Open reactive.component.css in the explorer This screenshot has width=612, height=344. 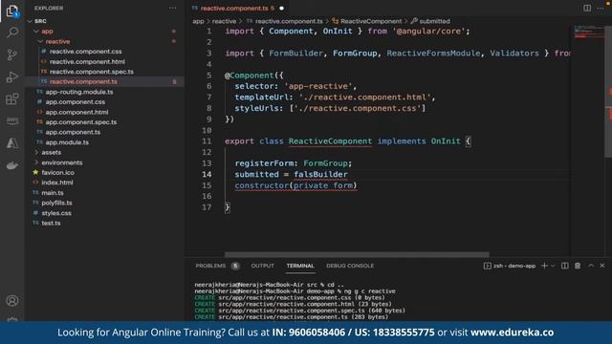(85, 52)
